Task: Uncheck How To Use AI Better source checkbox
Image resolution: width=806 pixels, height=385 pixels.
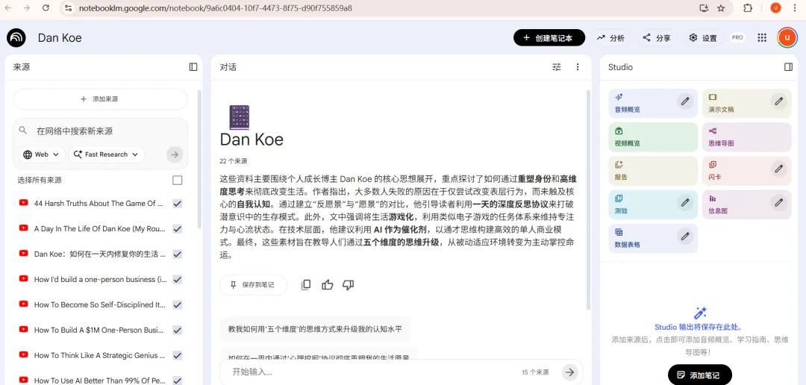Action: point(178,381)
